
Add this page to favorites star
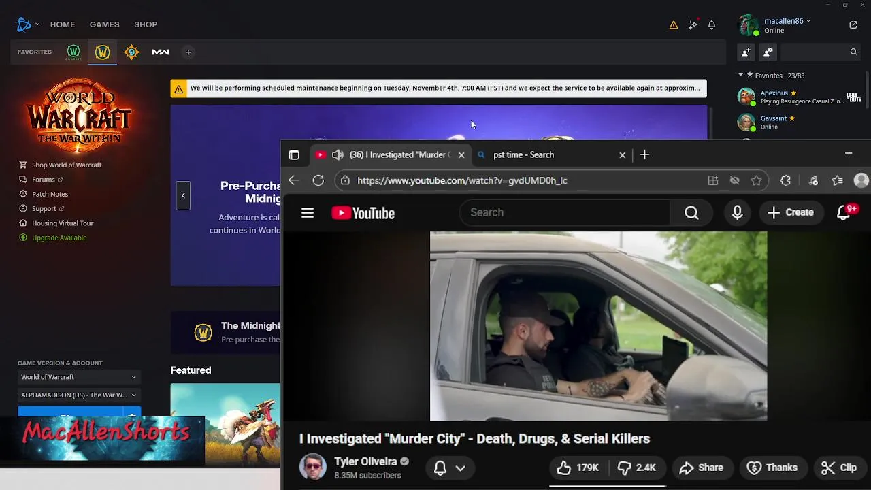point(756,180)
